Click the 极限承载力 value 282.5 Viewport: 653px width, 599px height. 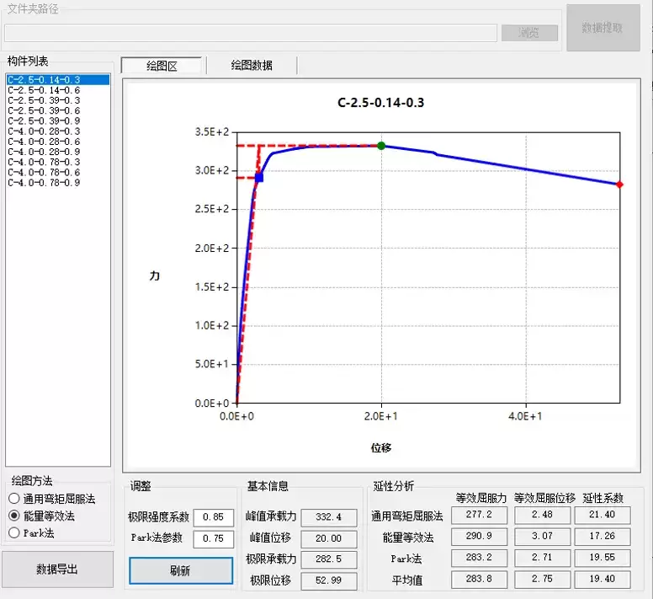tap(329, 559)
